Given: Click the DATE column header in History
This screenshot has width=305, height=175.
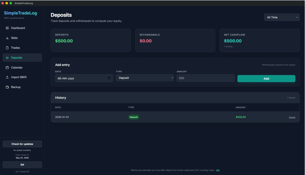Looking at the screenshot, I should 58,107.
